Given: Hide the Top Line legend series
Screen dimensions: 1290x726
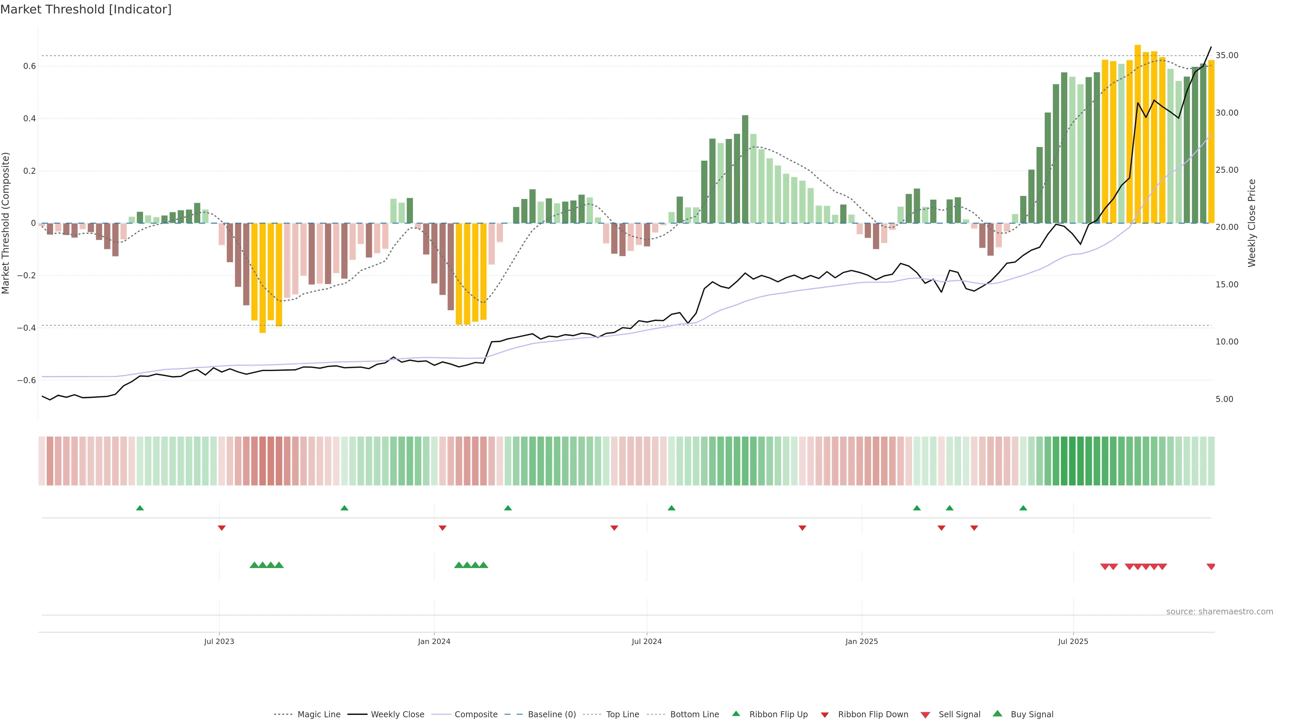Looking at the screenshot, I should pos(622,715).
